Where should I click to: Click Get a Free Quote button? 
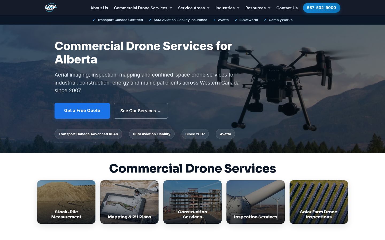pyautogui.click(x=82, y=111)
